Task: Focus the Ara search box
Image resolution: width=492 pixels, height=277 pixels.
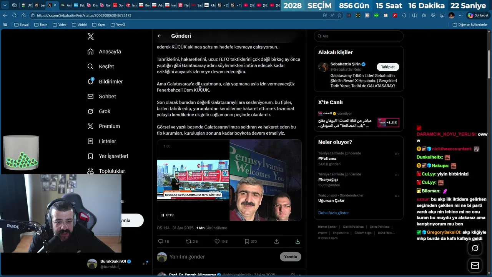Action: [x=359, y=36]
